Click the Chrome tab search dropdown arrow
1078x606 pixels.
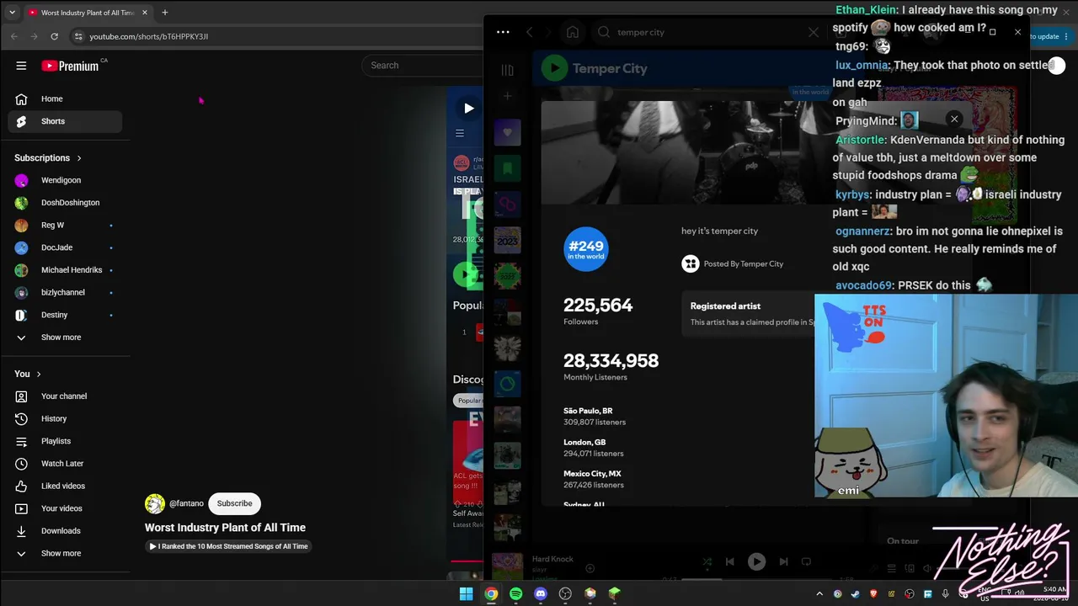(12, 13)
